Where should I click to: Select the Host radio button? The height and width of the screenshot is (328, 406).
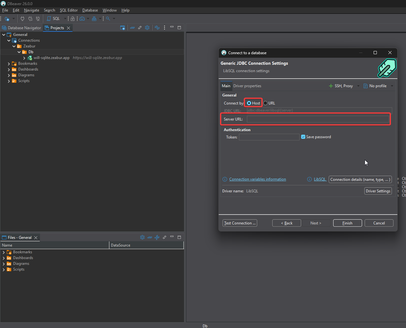pyautogui.click(x=249, y=103)
